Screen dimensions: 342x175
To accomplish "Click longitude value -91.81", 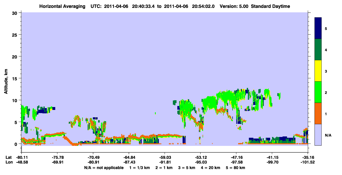I will (x=165, y=162).
